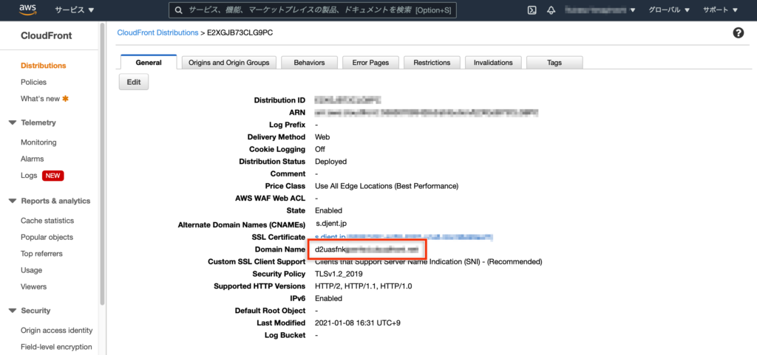The width and height of the screenshot is (757, 355).
Task: Click the Security Policy value TLSv1.2_2019
Action: [339, 274]
